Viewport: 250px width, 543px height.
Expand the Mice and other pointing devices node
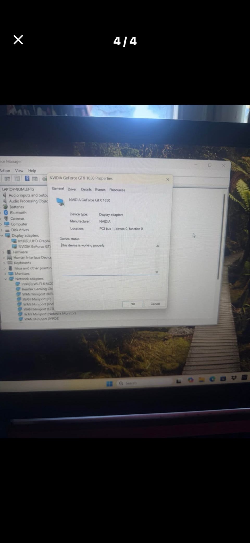pyautogui.click(x=5, y=268)
